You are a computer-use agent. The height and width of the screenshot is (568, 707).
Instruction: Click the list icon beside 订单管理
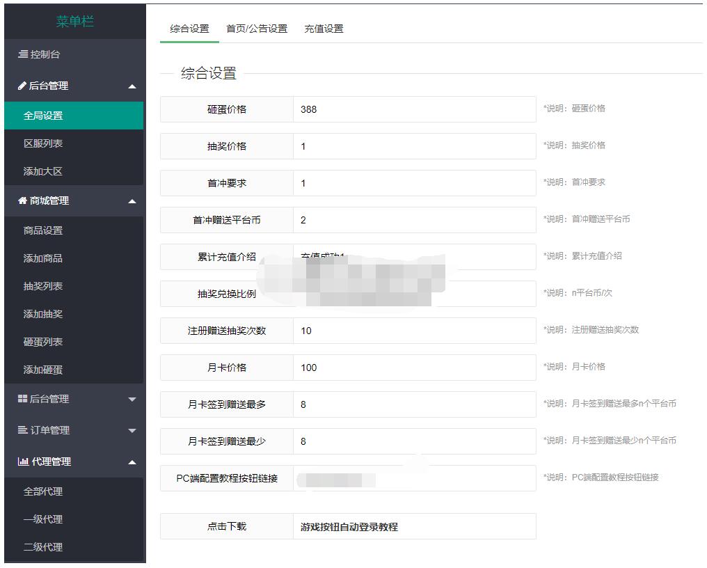[x=22, y=430]
